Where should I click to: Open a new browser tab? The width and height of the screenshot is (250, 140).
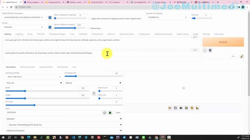(x=218, y=2)
